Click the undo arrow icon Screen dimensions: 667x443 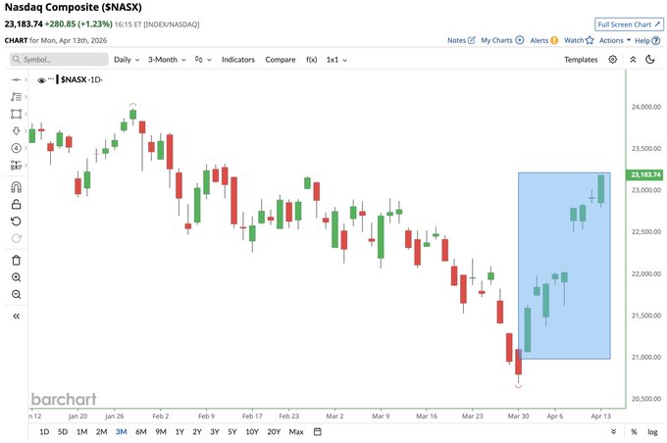[x=16, y=221]
